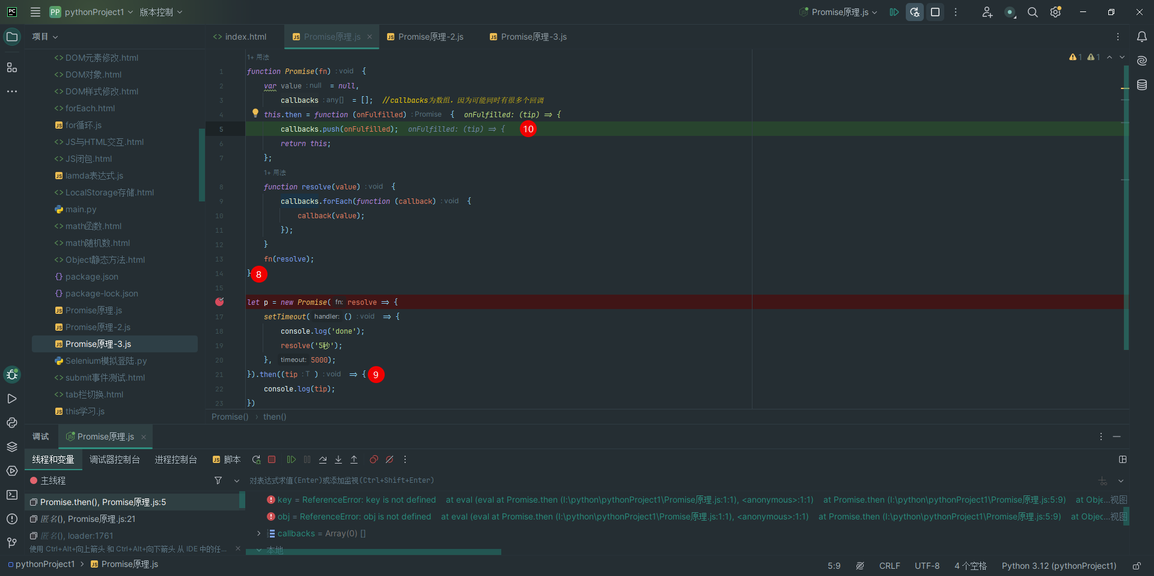The width and height of the screenshot is (1154, 576).
Task: Switch to the Promise原理-3.js editor tab
Action: click(528, 37)
